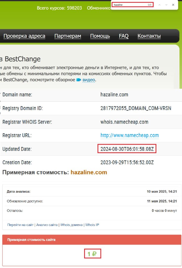Open the Анализ сайта link

pos(47,225)
